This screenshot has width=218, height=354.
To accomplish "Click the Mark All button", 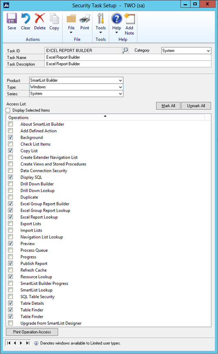I will (168, 106).
